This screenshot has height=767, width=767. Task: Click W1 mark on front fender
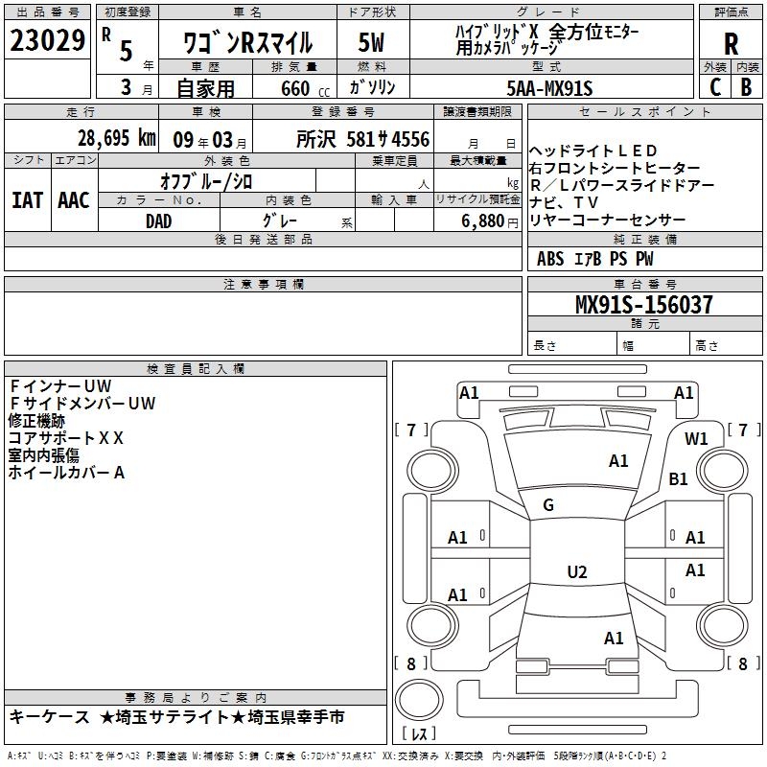tap(696, 439)
